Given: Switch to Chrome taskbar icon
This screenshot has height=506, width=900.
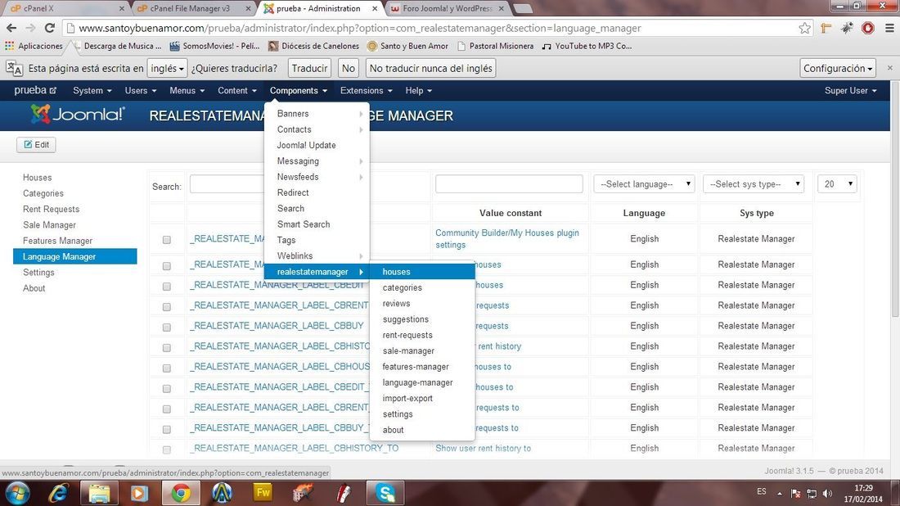Looking at the screenshot, I should point(181,493).
